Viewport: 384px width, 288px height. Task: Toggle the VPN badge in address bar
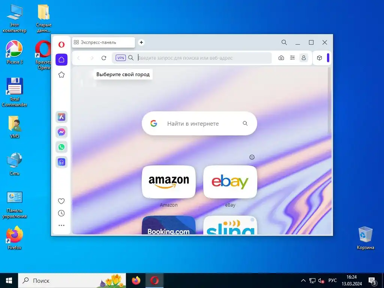pyautogui.click(x=121, y=58)
